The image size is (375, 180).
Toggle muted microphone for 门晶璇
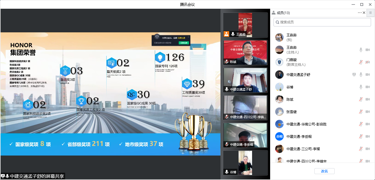tap(361, 62)
